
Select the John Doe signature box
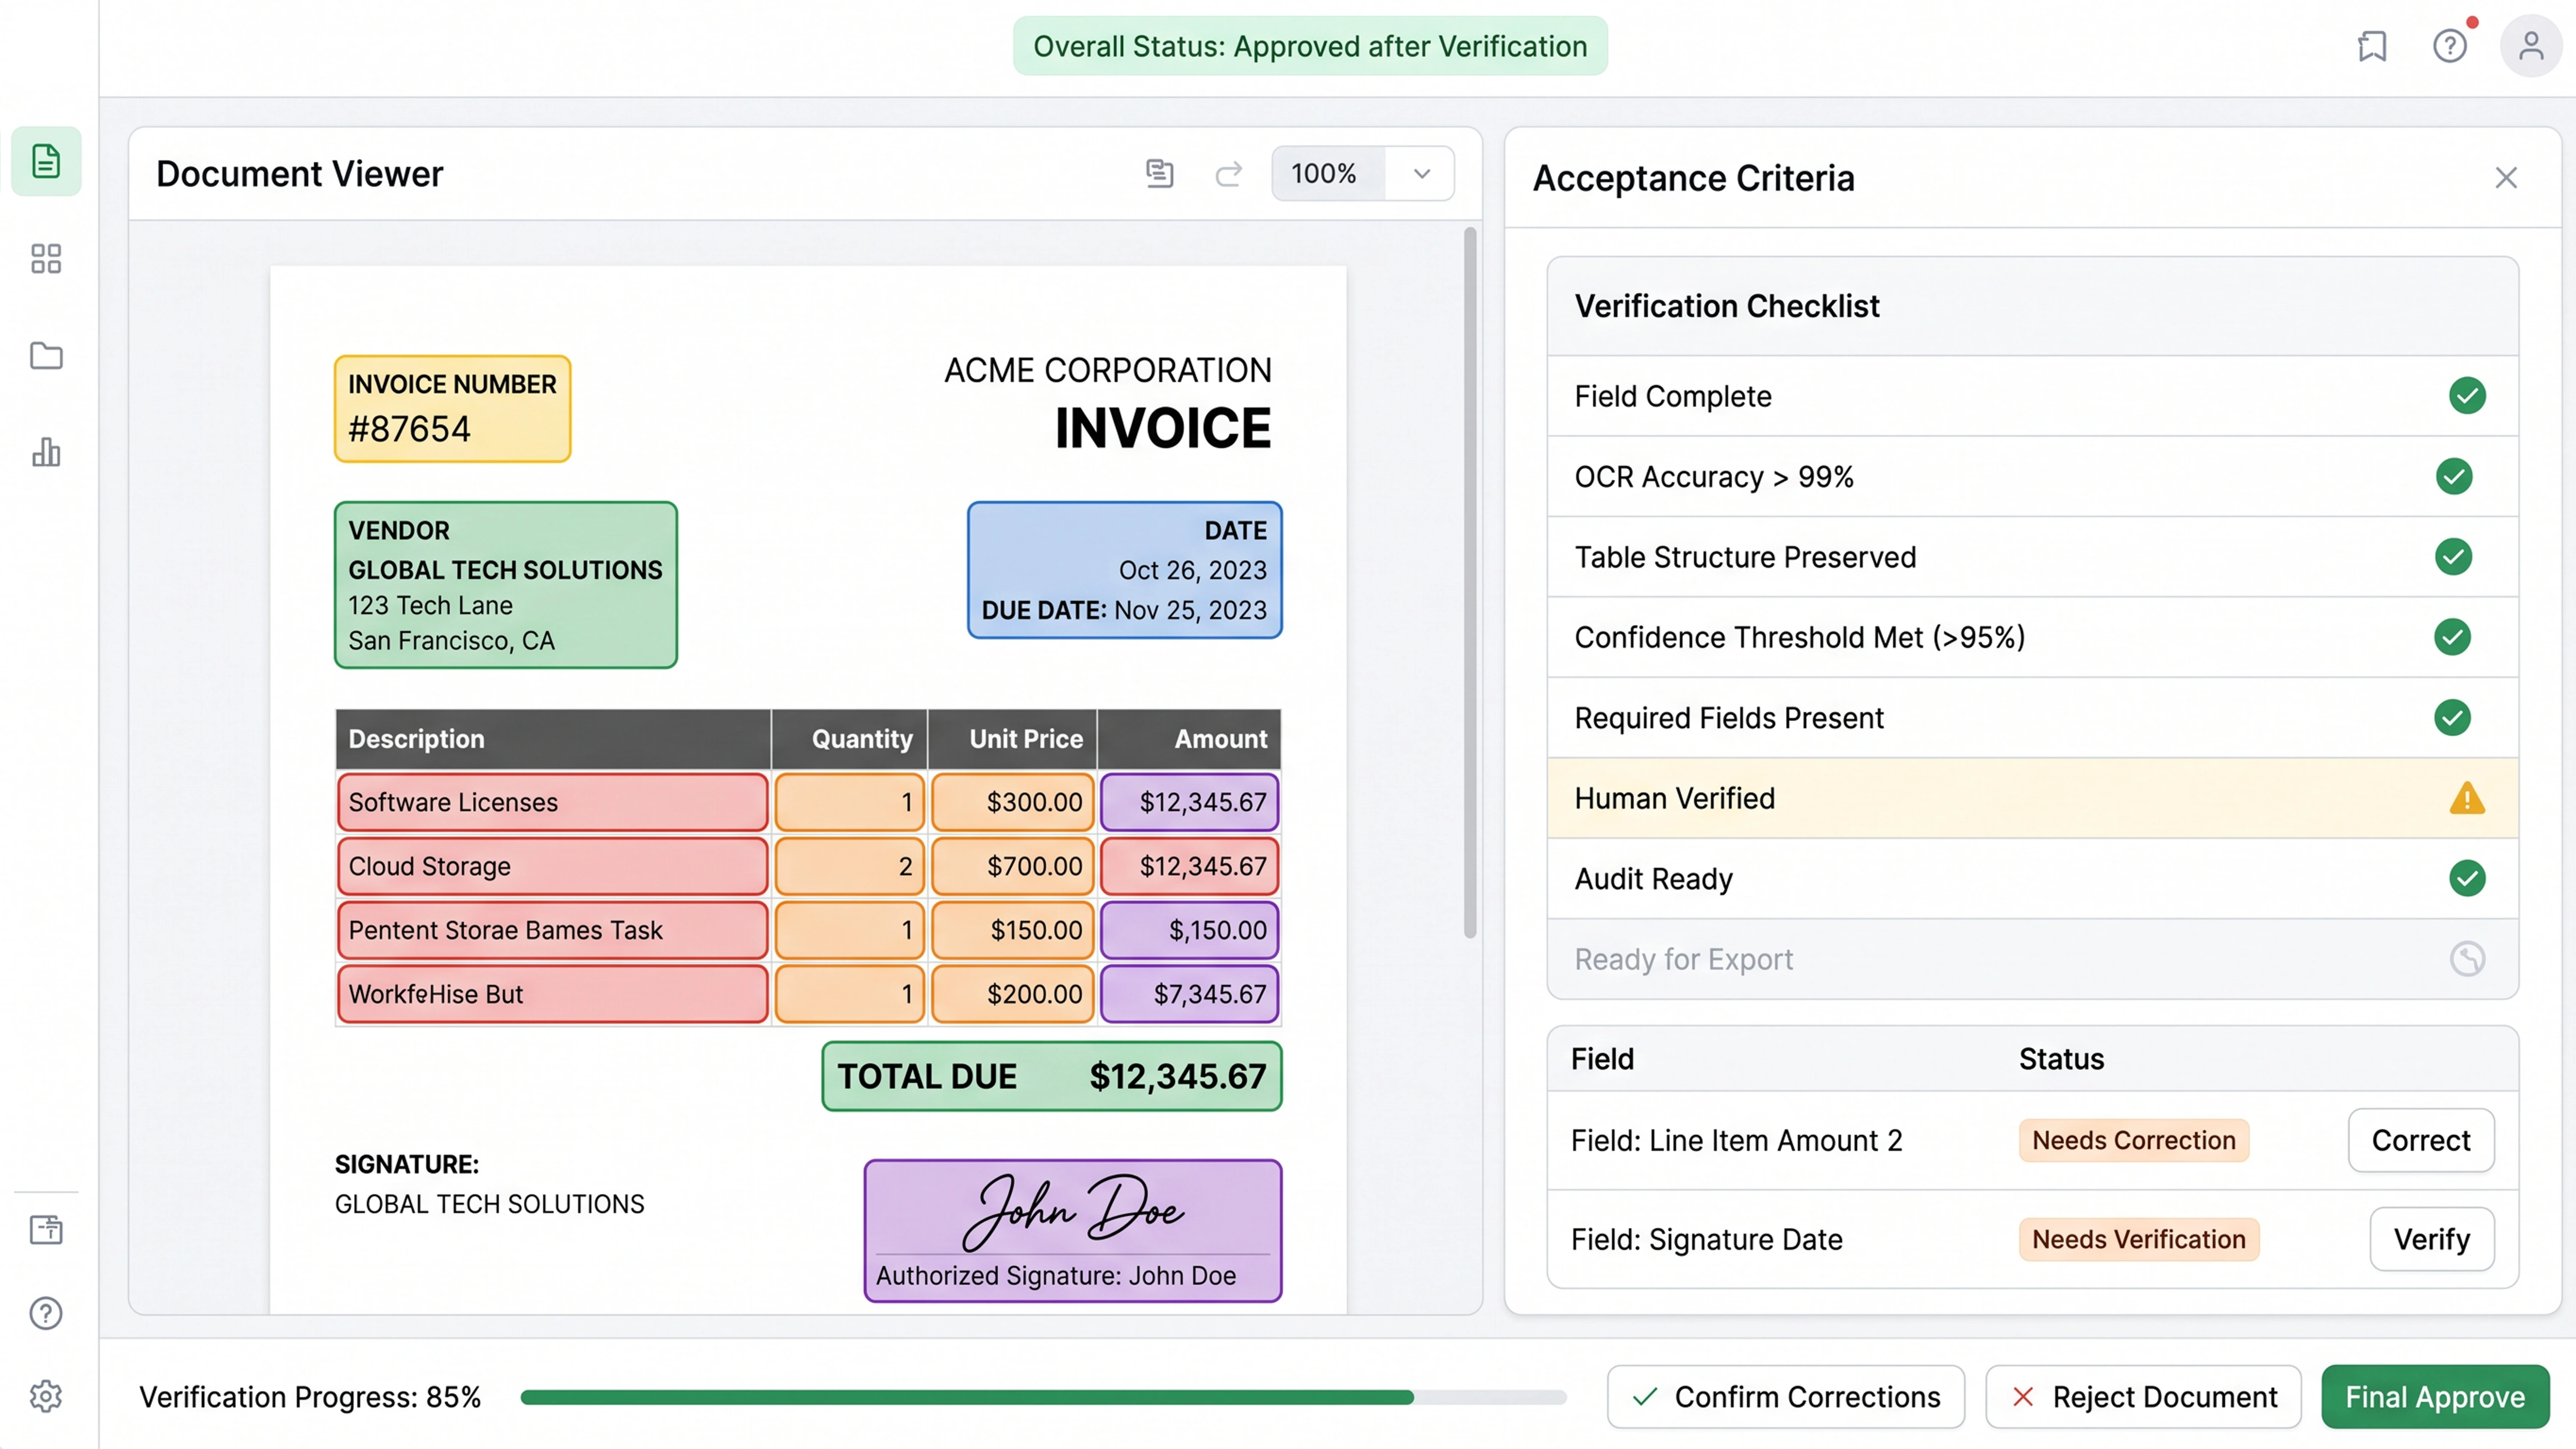(x=1073, y=1231)
